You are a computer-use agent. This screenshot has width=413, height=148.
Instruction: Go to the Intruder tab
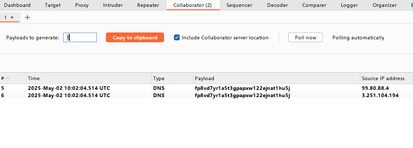[x=113, y=5]
